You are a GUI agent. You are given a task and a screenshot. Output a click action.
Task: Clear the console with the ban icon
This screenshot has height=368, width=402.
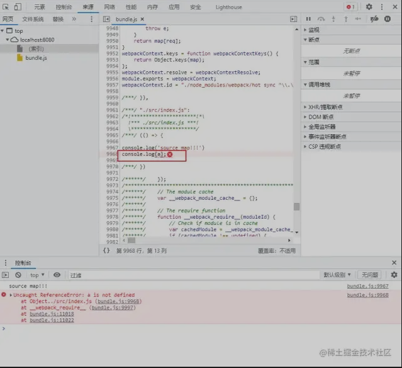(x=18, y=275)
